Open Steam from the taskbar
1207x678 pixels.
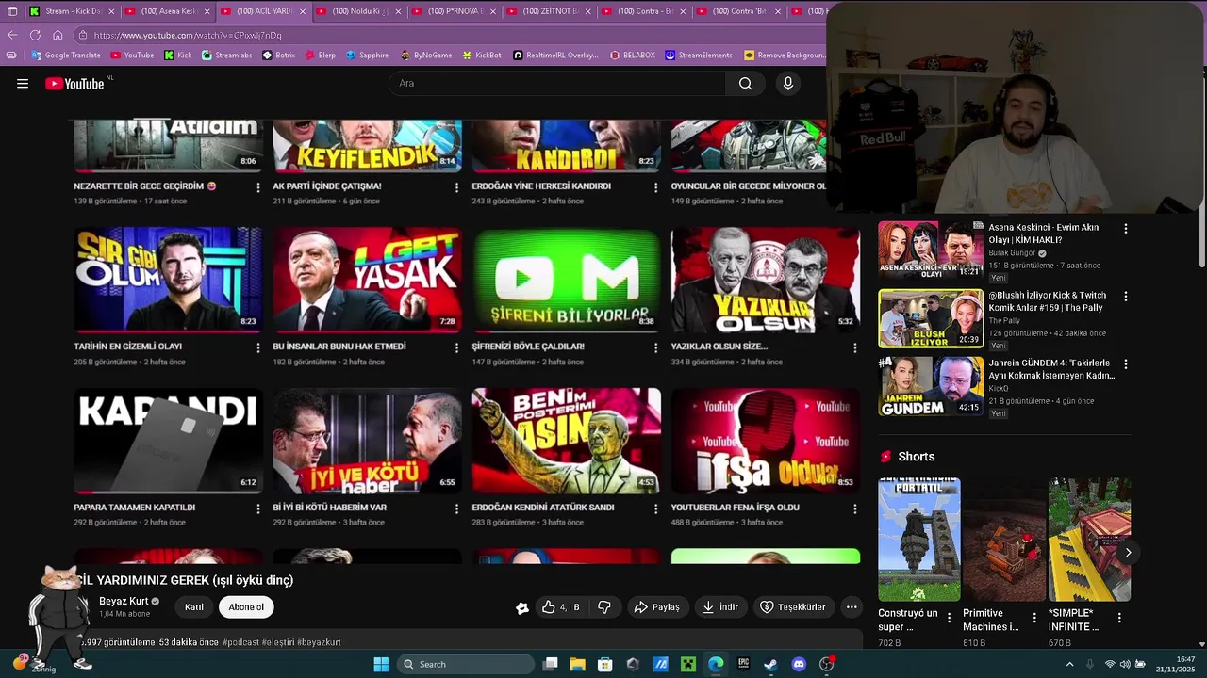pyautogui.click(x=770, y=665)
